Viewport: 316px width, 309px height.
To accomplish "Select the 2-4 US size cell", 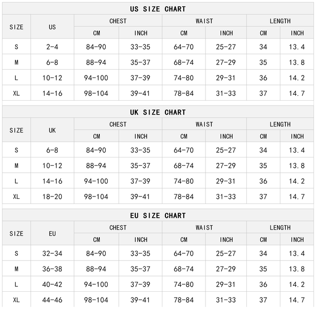I will pos(52,47).
